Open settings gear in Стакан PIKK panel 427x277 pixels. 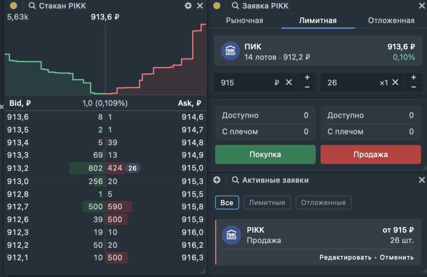[x=188, y=6]
